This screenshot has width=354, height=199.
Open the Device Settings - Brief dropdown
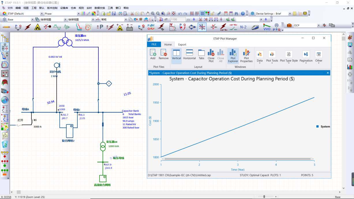point(290,14)
